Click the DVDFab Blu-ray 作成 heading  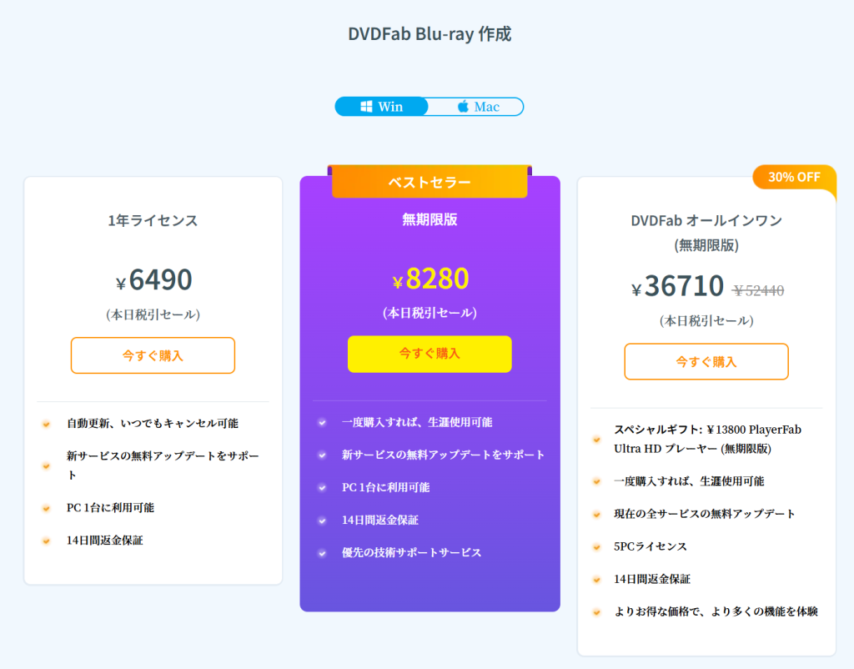(430, 33)
